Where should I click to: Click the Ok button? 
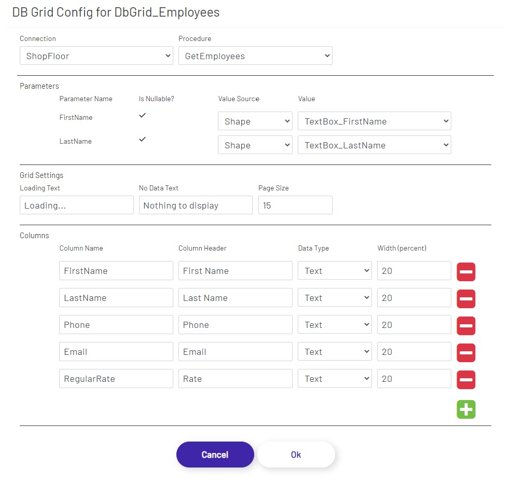point(296,455)
